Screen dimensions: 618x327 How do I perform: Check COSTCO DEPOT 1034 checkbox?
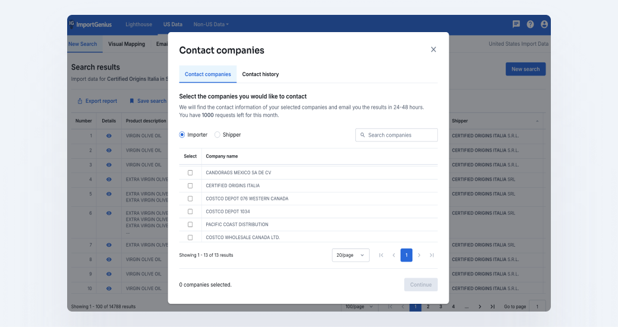(190, 212)
